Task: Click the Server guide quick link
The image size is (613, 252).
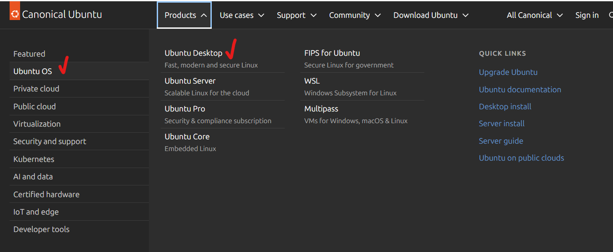Action: [x=501, y=141]
